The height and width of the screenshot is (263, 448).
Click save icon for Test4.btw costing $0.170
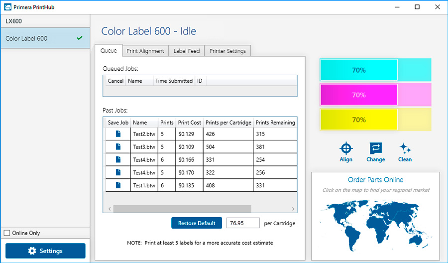point(118,172)
